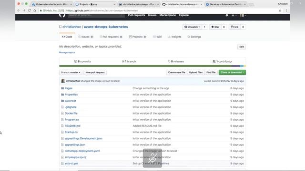Open dotnetapp-deployment.yaml file
This screenshot has width=305, height=171.
[82, 151]
